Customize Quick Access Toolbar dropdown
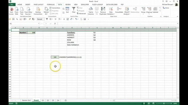Viewport: 188px width, 105px height. [x=88, y=19]
